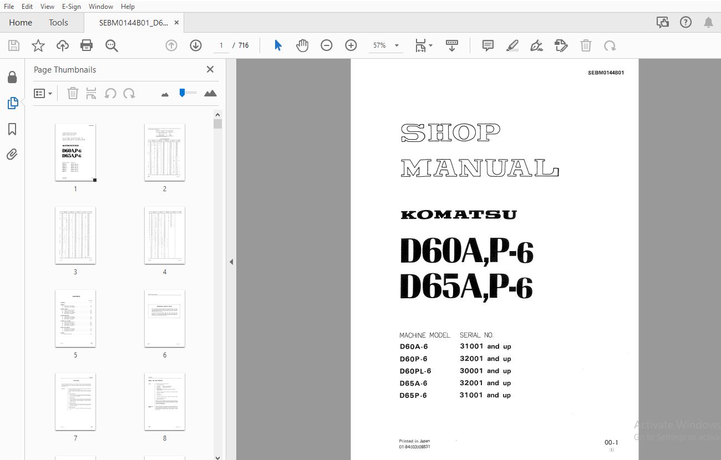Open the scrolling mode keyboard icon
Viewport: 721px width, 460px height.
(x=452, y=45)
